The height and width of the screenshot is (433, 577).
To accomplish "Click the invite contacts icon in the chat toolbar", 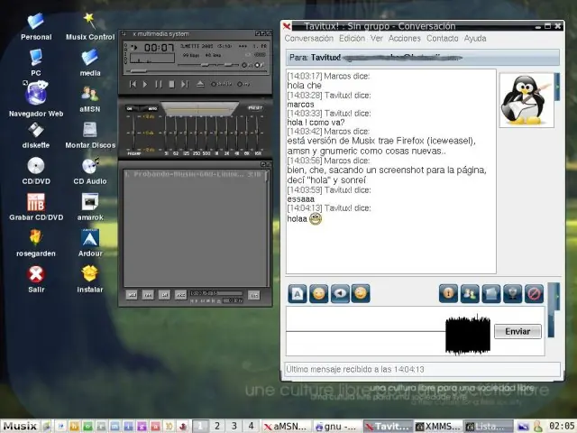I will 470,293.
